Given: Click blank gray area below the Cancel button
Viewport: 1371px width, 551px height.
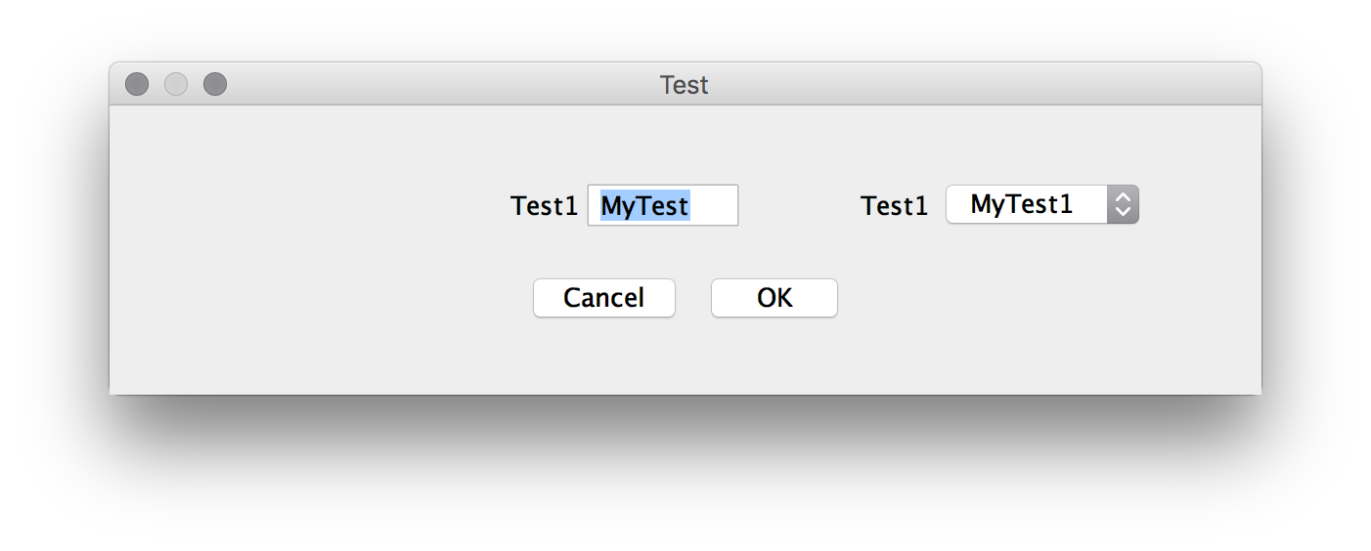Looking at the screenshot, I should [603, 357].
